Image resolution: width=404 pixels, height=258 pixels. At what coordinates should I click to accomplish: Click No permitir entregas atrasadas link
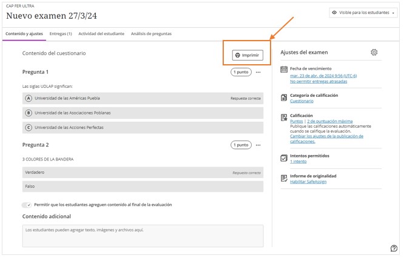tap(318, 82)
